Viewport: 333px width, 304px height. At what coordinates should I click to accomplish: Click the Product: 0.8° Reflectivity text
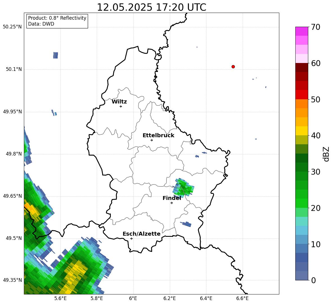pyautogui.click(x=57, y=18)
